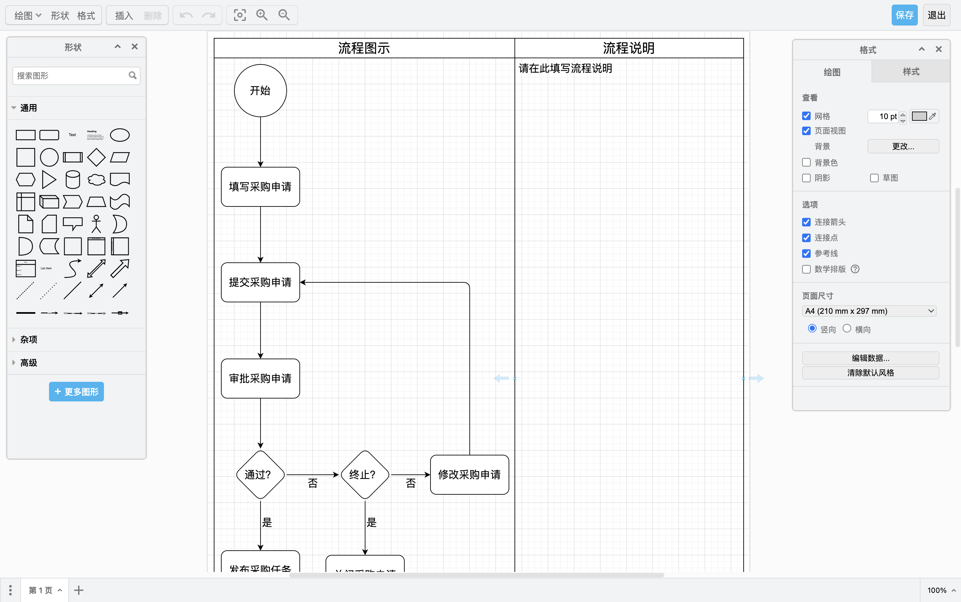
Task: Open the 插入 menu
Action: tap(124, 15)
